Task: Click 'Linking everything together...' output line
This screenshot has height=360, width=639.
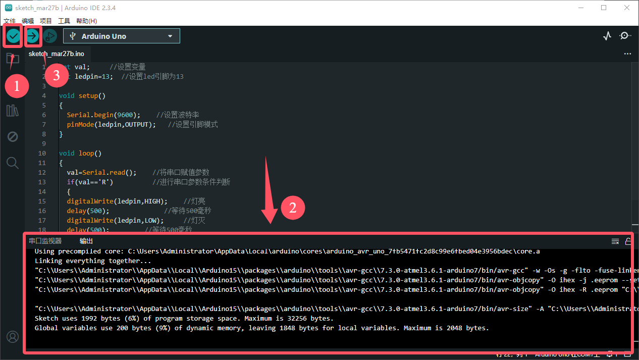Action: (93, 261)
